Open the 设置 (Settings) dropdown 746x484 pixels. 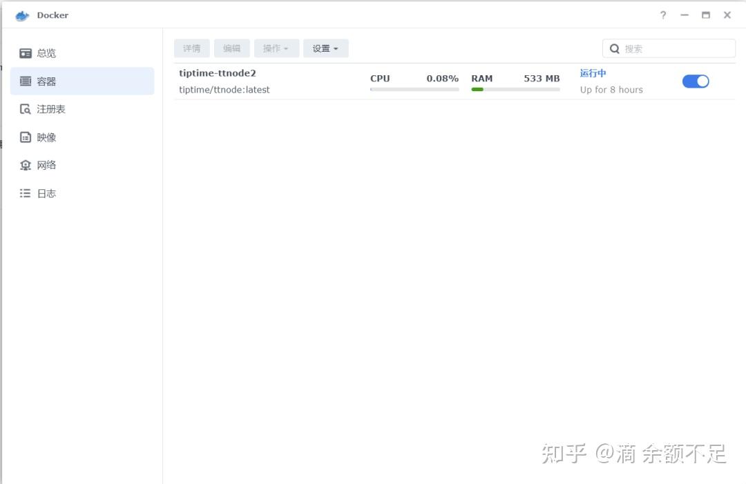(325, 48)
